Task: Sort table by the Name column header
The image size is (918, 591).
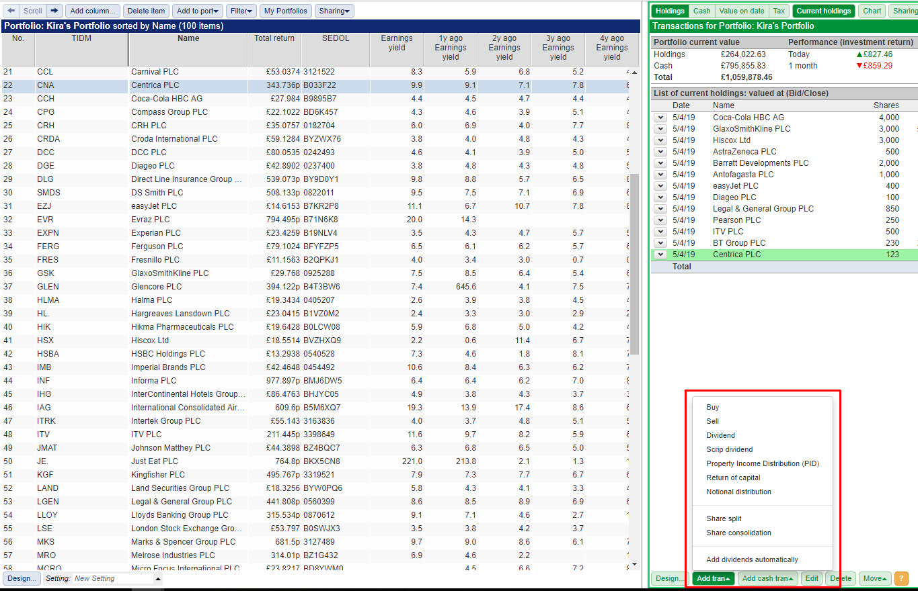Action: click(x=188, y=49)
